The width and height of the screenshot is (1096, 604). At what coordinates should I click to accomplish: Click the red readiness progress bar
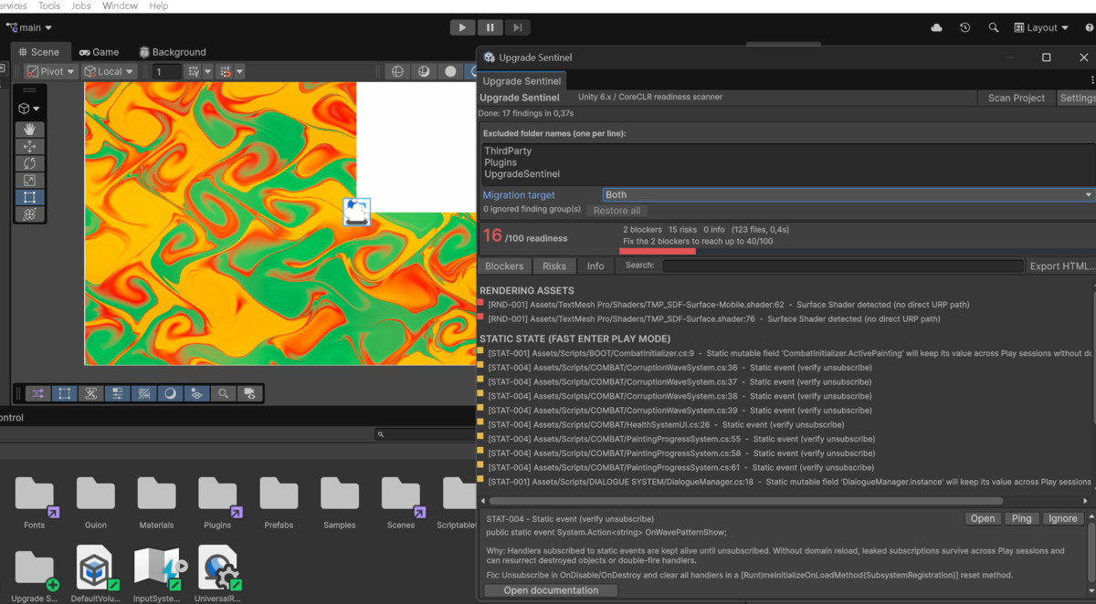[x=658, y=251]
